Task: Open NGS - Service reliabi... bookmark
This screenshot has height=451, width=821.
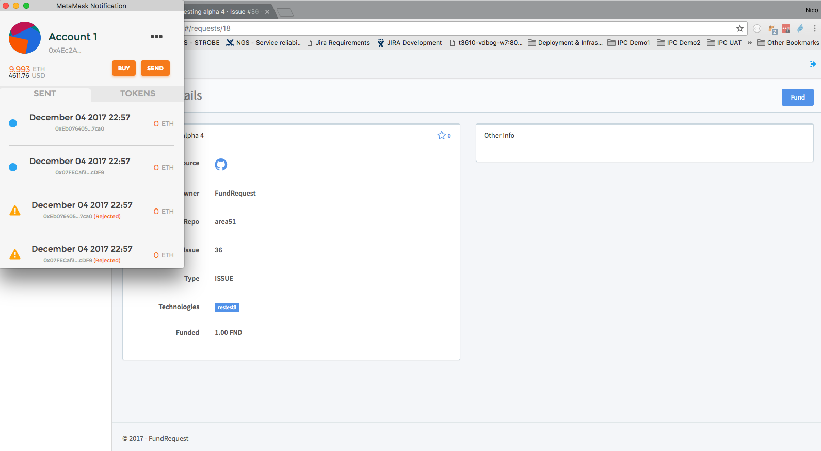Action: point(264,43)
